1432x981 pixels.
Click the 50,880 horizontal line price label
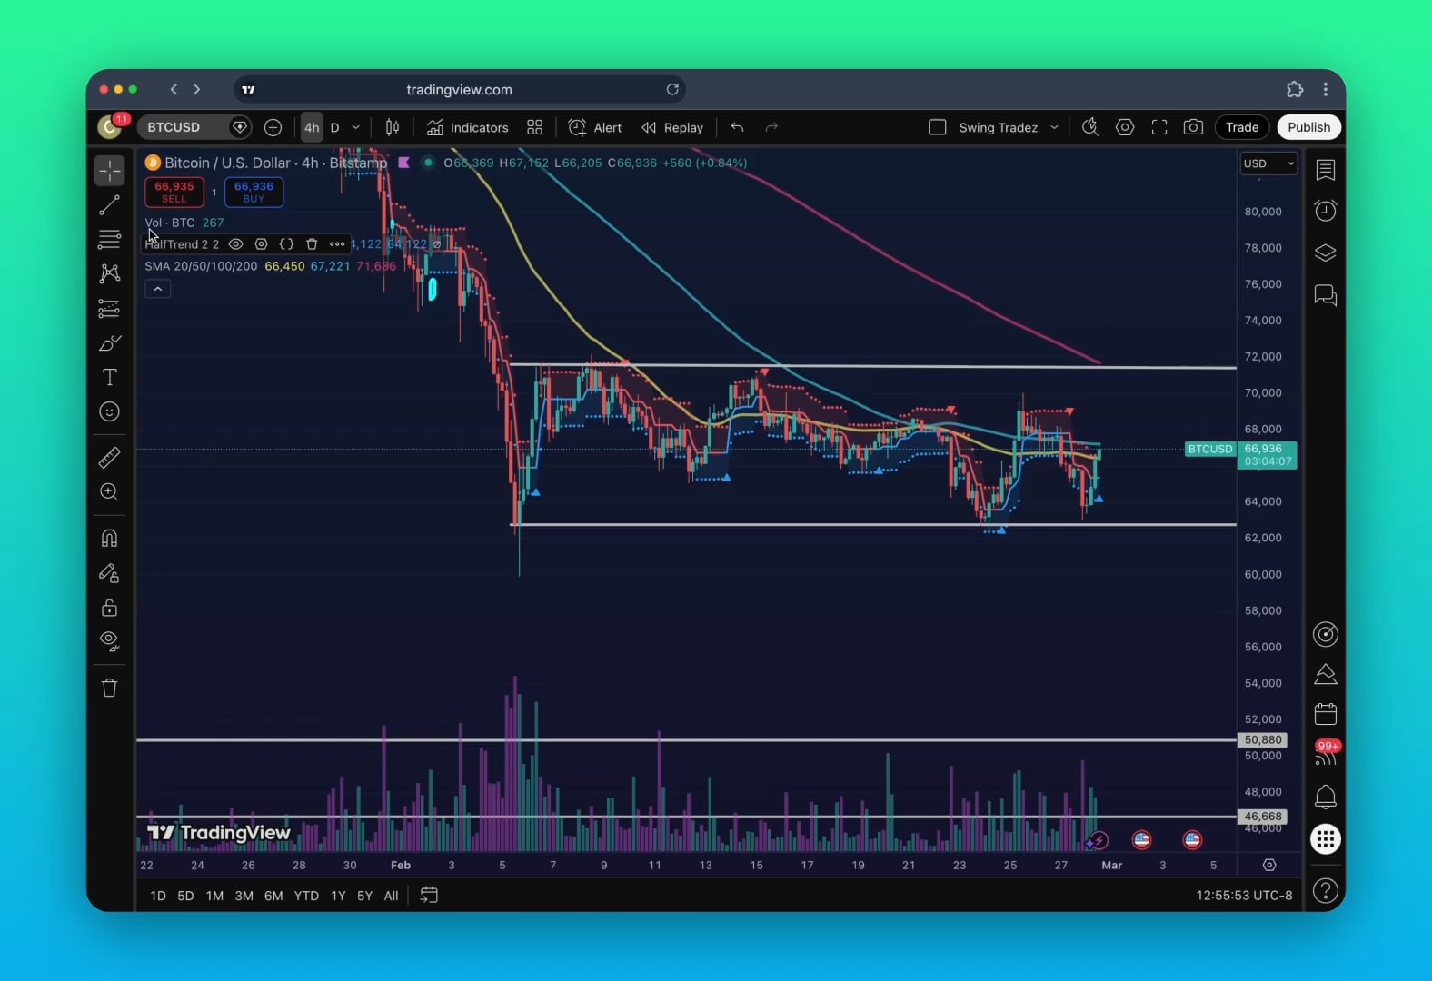1262,740
